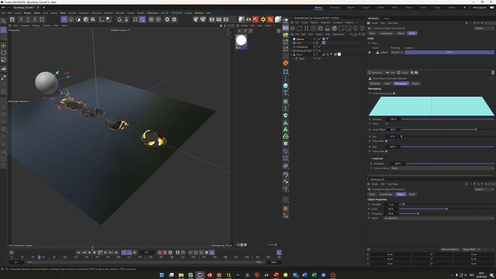Open the Octane menu
The width and height of the screenshot is (496, 279).
pyautogui.click(x=188, y=13)
